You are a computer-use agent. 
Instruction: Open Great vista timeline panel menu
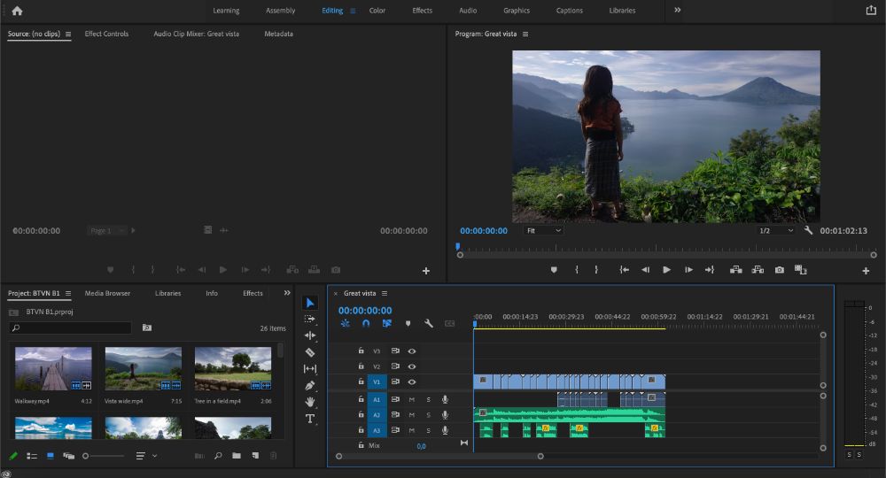[x=385, y=294]
